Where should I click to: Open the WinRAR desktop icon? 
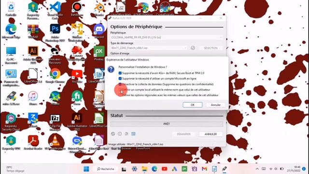click(x=33, y=31)
